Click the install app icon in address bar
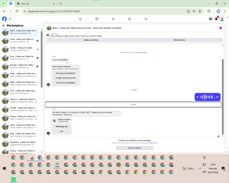The height and width of the screenshot is (183, 229). (188, 11)
